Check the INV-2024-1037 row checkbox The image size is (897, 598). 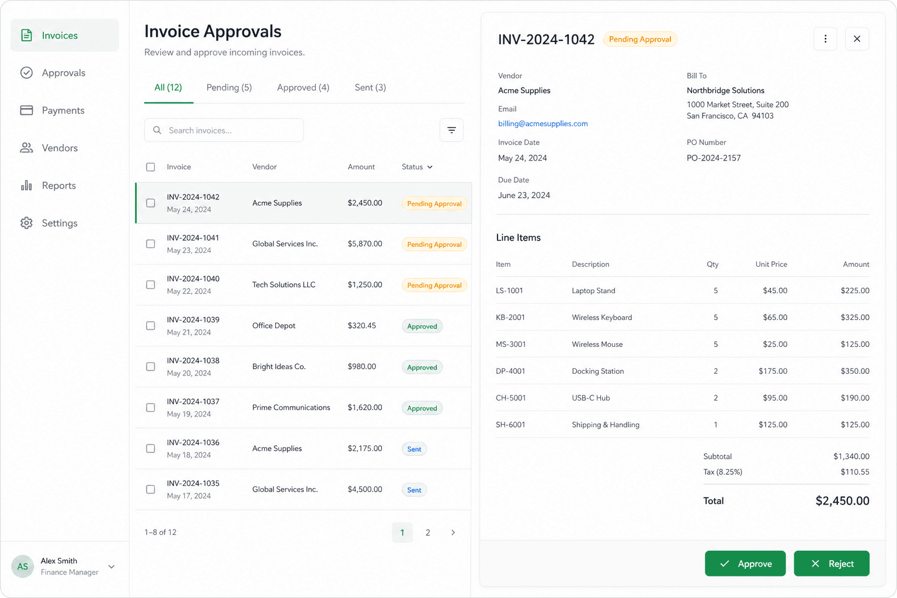(151, 408)
